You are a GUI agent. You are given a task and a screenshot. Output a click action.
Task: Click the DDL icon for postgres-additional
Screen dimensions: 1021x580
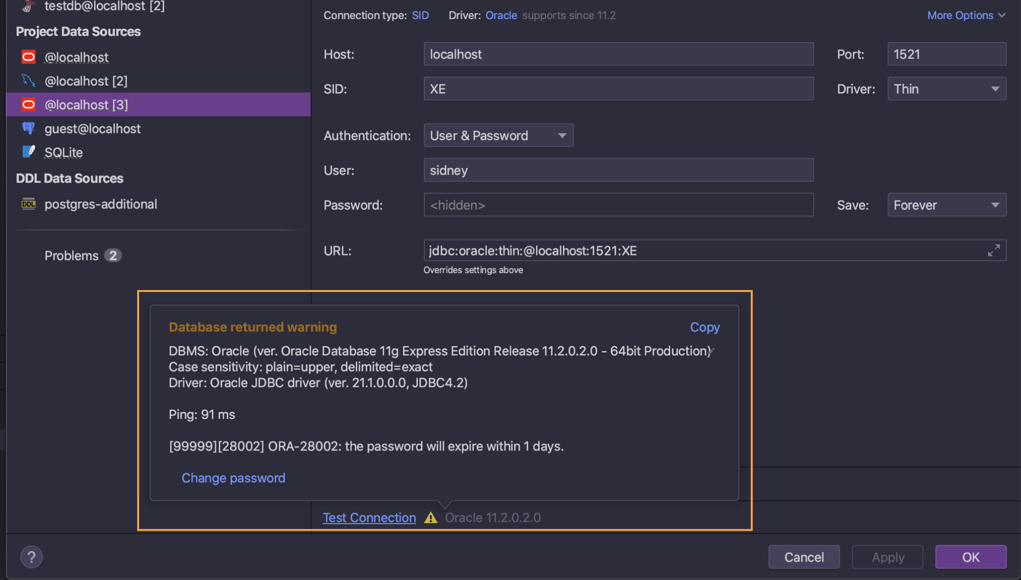point(29,204)
